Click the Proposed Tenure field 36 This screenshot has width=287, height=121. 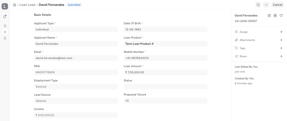tap(165, 101)
